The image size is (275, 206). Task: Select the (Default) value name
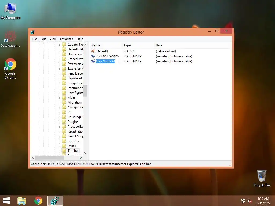coord(102,51)
